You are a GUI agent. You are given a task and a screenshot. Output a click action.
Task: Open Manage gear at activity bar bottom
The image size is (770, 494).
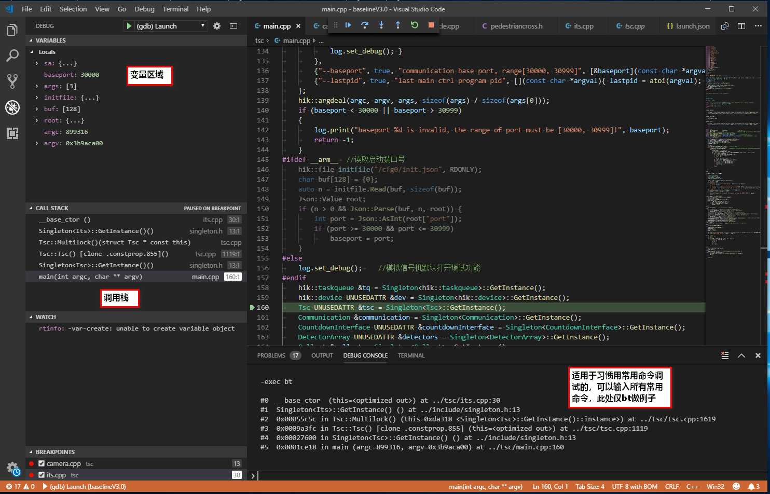[12, 468]
